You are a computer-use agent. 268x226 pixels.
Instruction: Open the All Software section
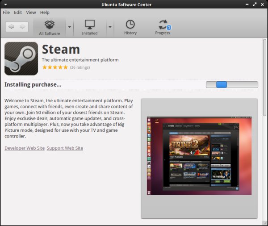coord(50,28)
